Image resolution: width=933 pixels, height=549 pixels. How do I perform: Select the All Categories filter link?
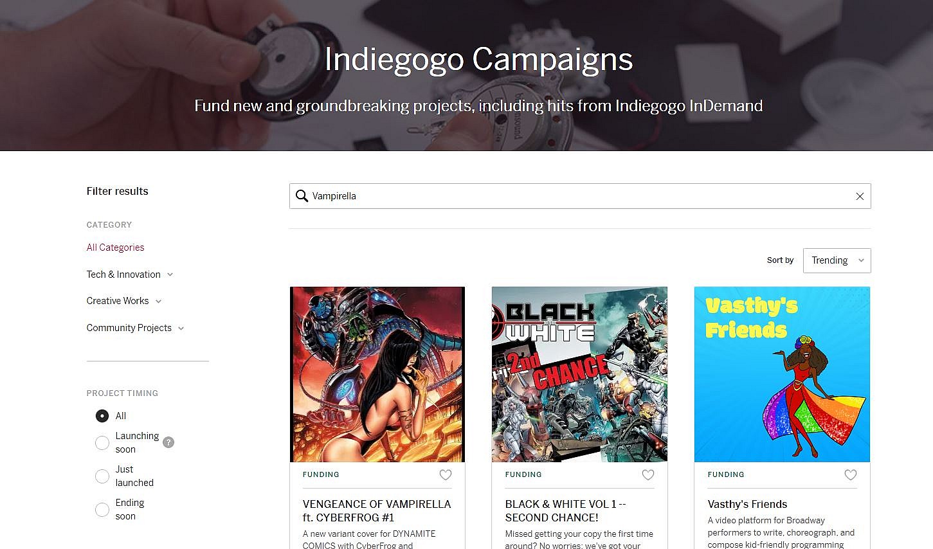pyautogui.click(x=115, y=248)
